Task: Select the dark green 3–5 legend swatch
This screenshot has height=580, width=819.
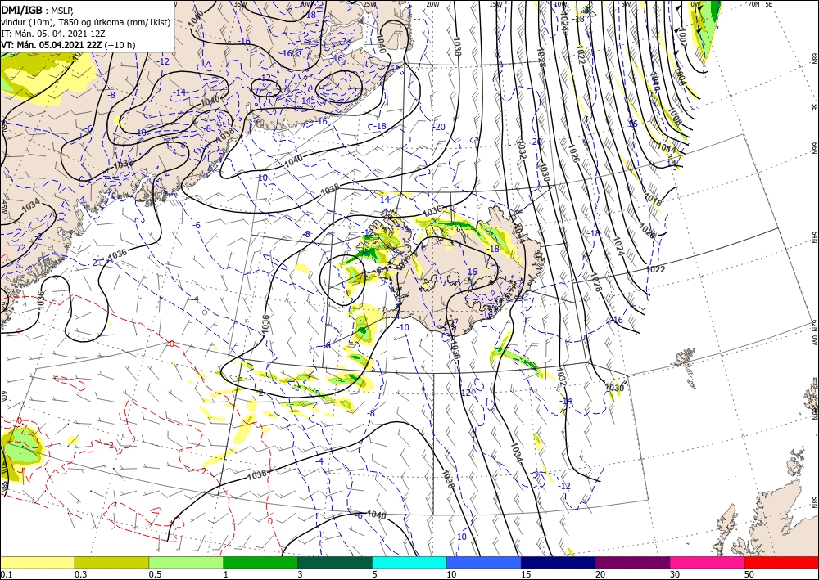Action: point(335,562)
